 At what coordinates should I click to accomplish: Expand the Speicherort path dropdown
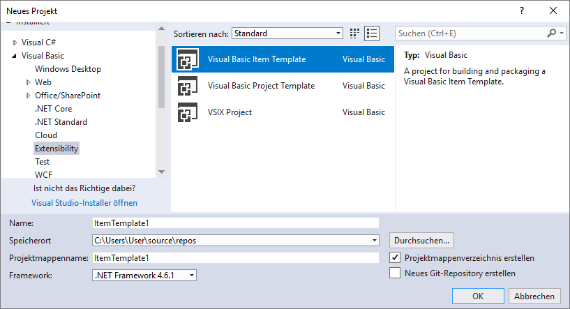coord(374,241)
